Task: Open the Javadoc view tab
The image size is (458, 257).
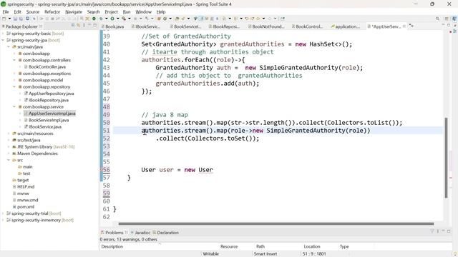Action: [x=140, y=233]
